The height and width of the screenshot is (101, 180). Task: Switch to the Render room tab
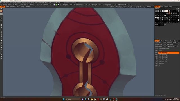[28, 7]
